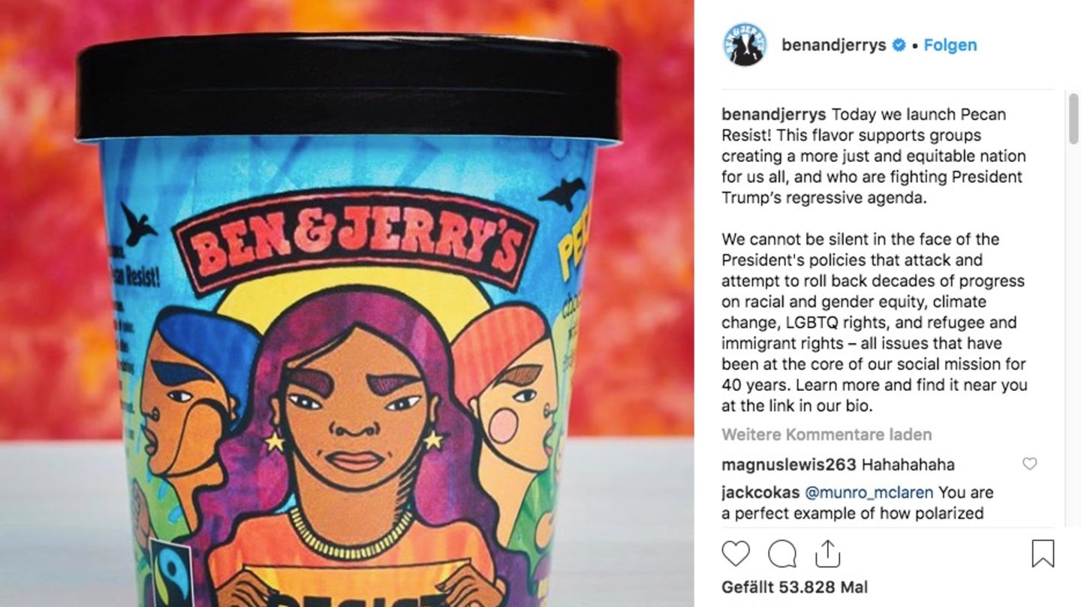The width and height of the screenshot is (1081, 607).
Task: Share the post with the upload arrow icon
Action: [x=827, y=554]
